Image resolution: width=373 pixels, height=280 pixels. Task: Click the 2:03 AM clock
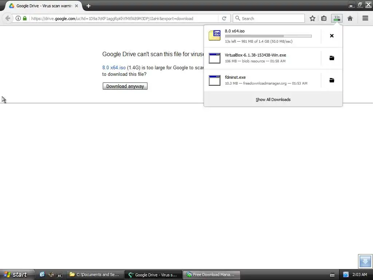360,275
